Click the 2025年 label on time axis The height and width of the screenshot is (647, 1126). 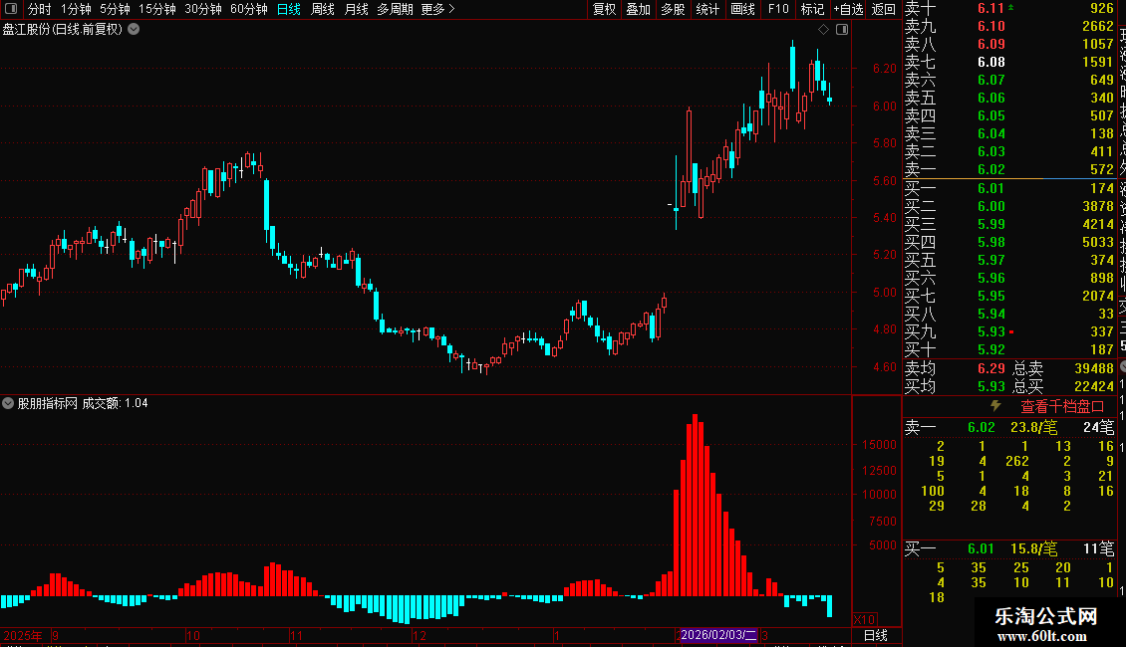(22, 635)
